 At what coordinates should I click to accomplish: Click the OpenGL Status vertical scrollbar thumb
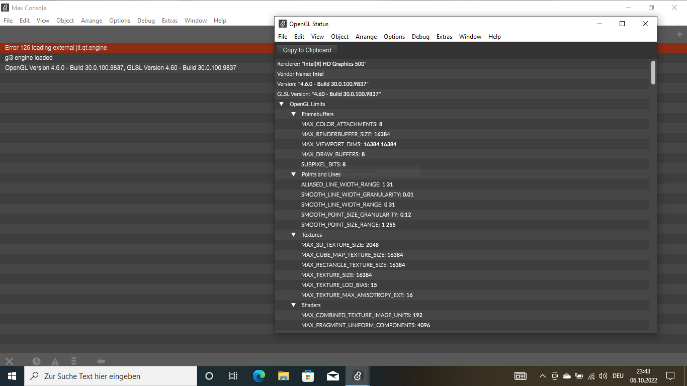pos(653,72)
